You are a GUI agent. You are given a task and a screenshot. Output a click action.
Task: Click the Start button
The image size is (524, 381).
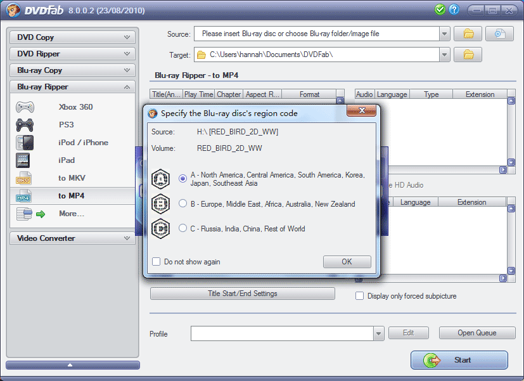(459, 360)
